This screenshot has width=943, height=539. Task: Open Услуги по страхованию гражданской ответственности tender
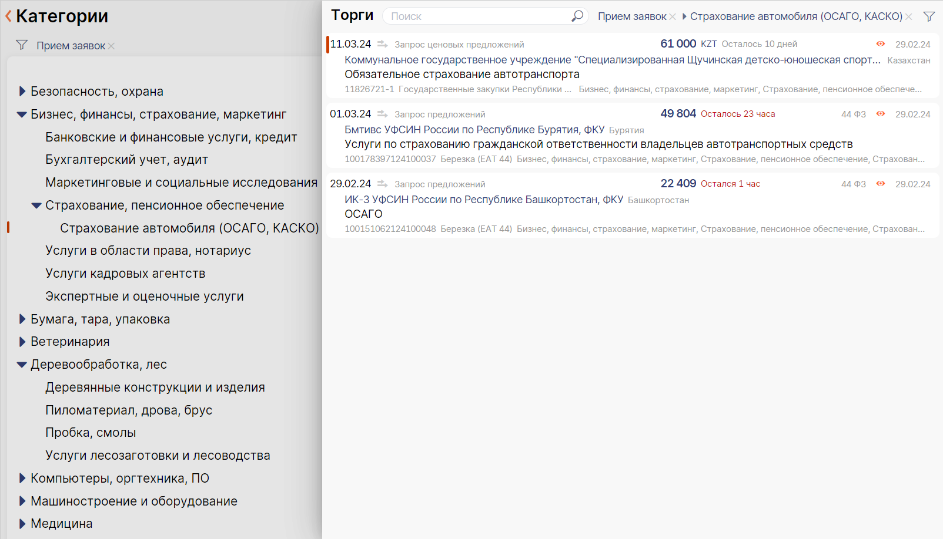point(598,144)
